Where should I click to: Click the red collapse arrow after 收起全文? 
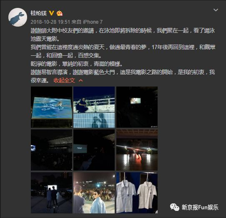coord(81,80)
